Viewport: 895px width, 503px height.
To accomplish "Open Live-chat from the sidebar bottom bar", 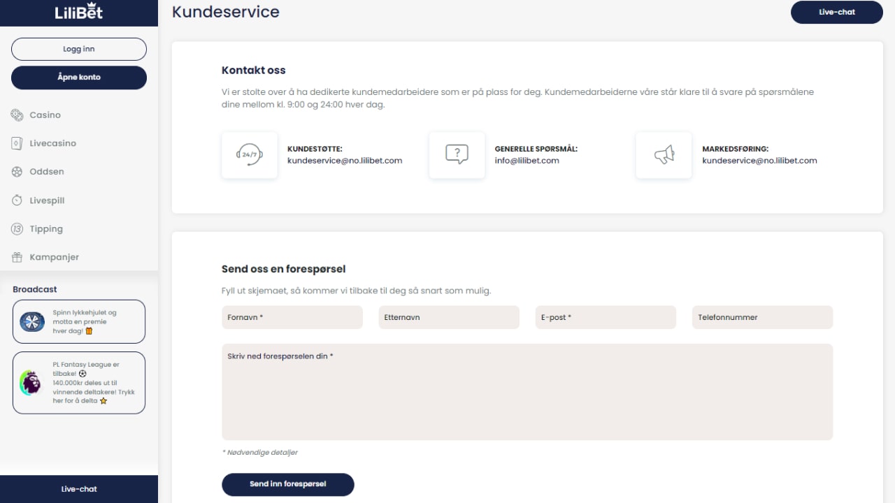I will [79, 489].
